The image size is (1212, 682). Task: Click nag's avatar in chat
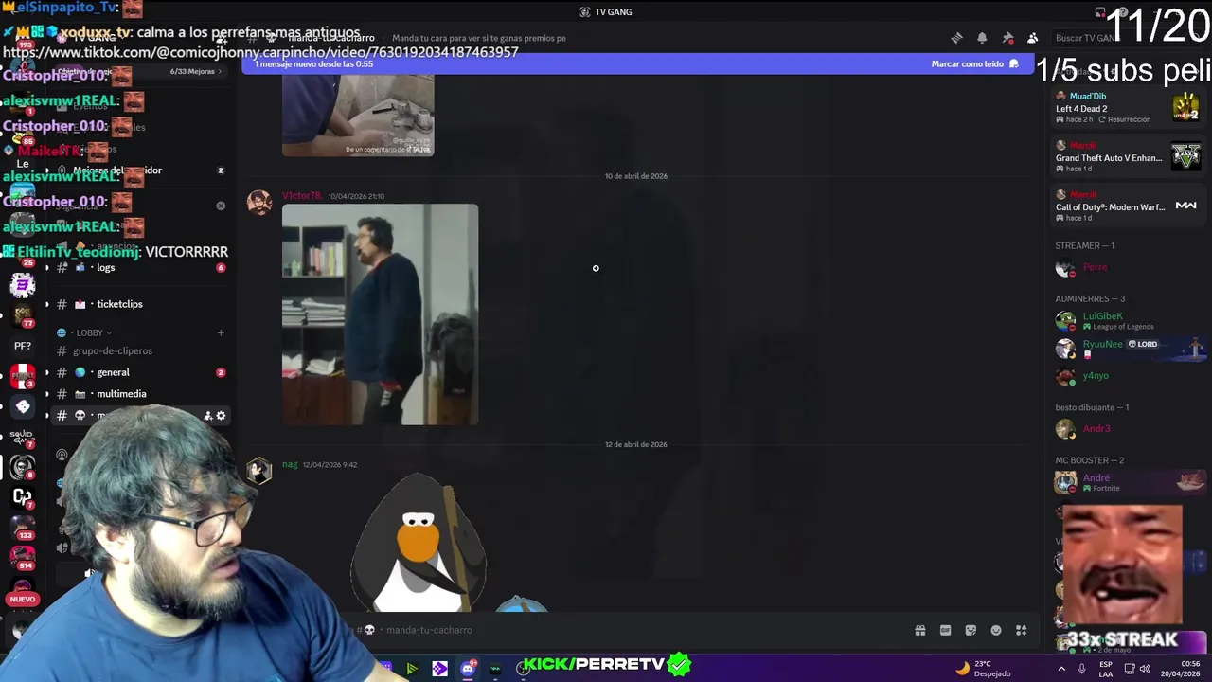[258, 471]
